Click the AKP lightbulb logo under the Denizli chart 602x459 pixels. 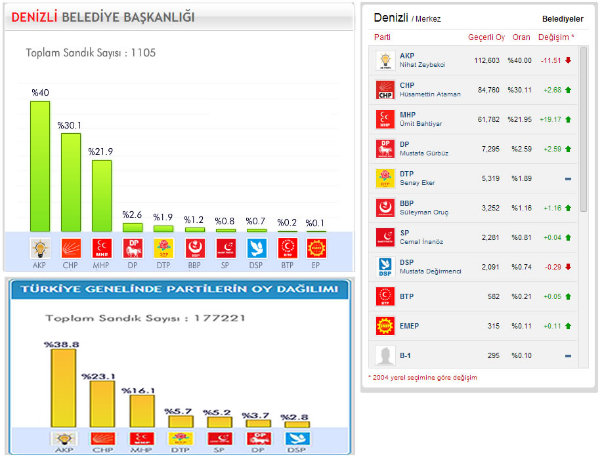click(x=40, y=248)
